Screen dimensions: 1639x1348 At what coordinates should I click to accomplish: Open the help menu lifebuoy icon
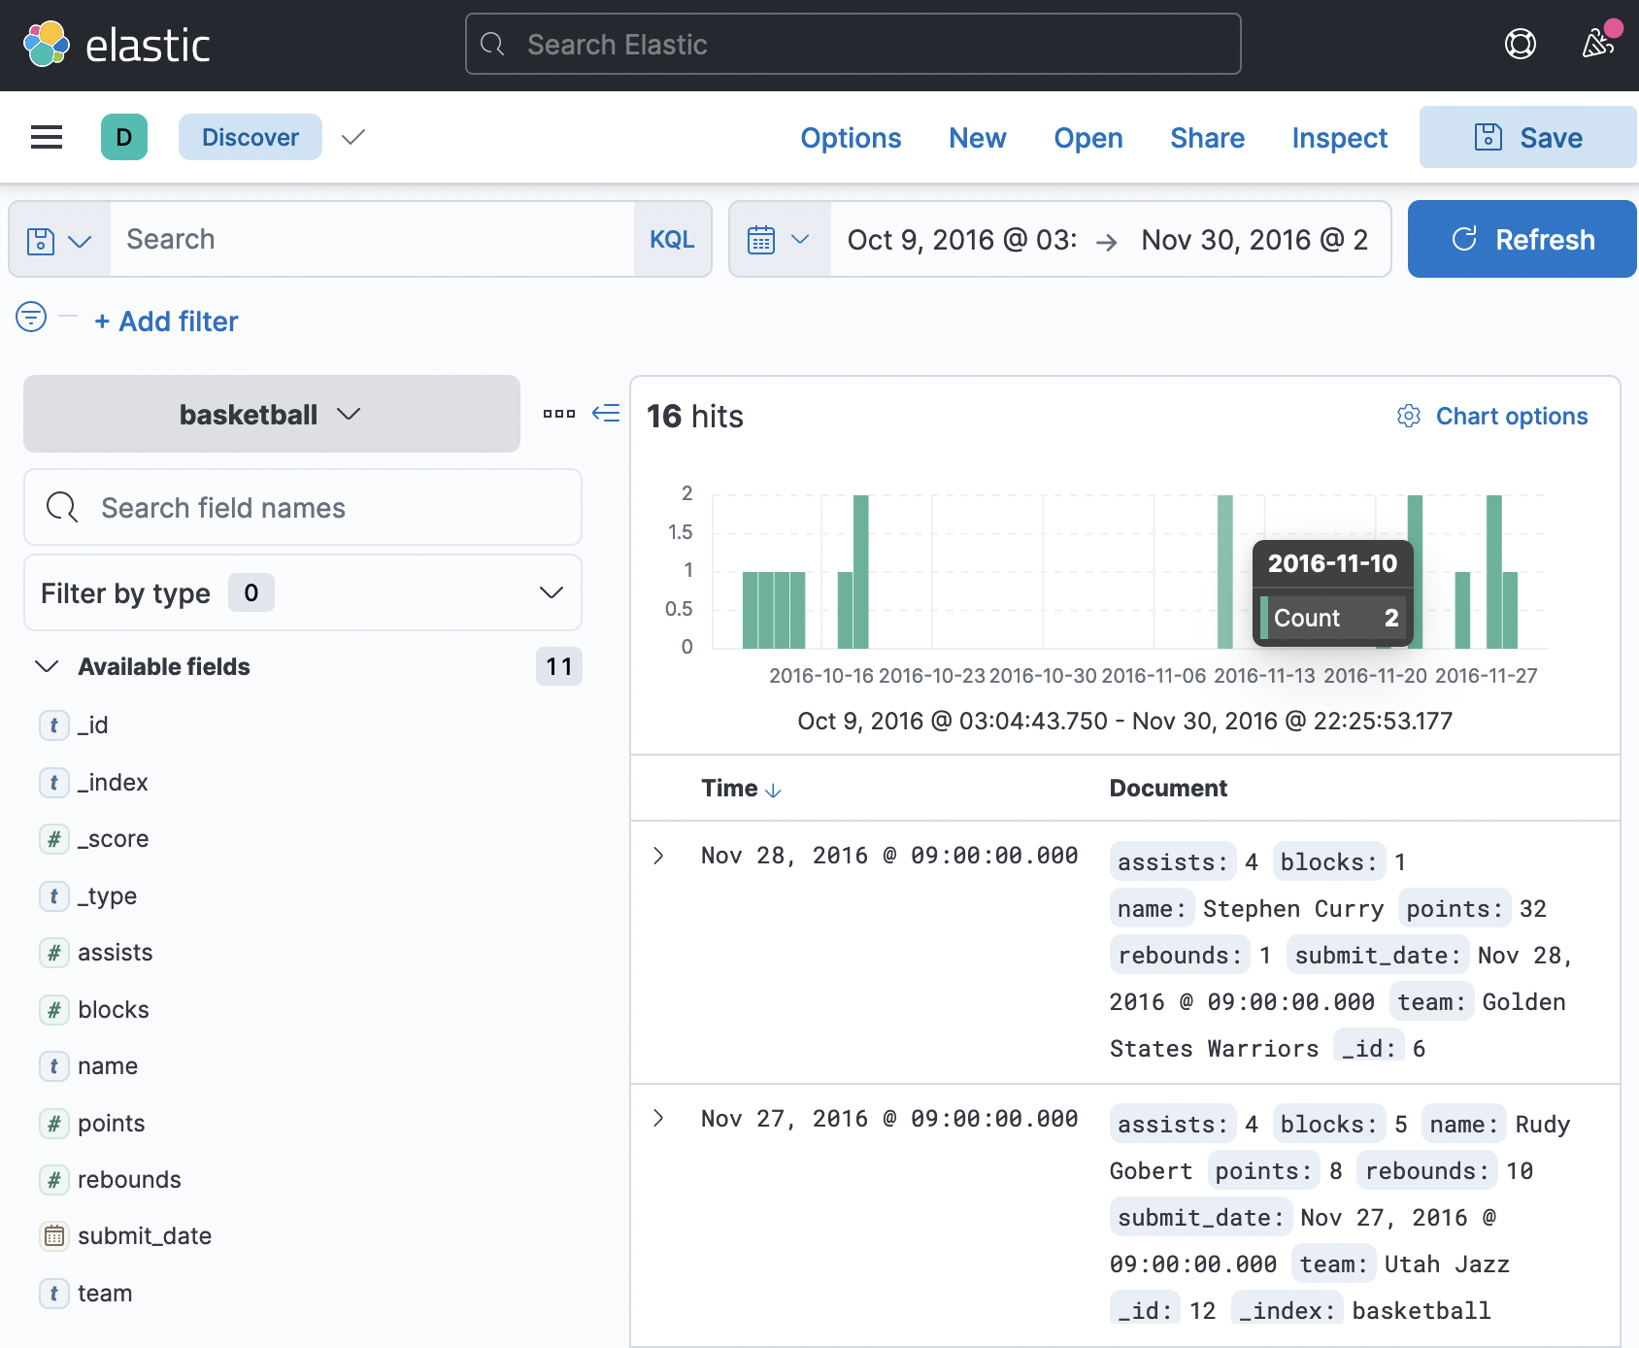pos(1520,44)
